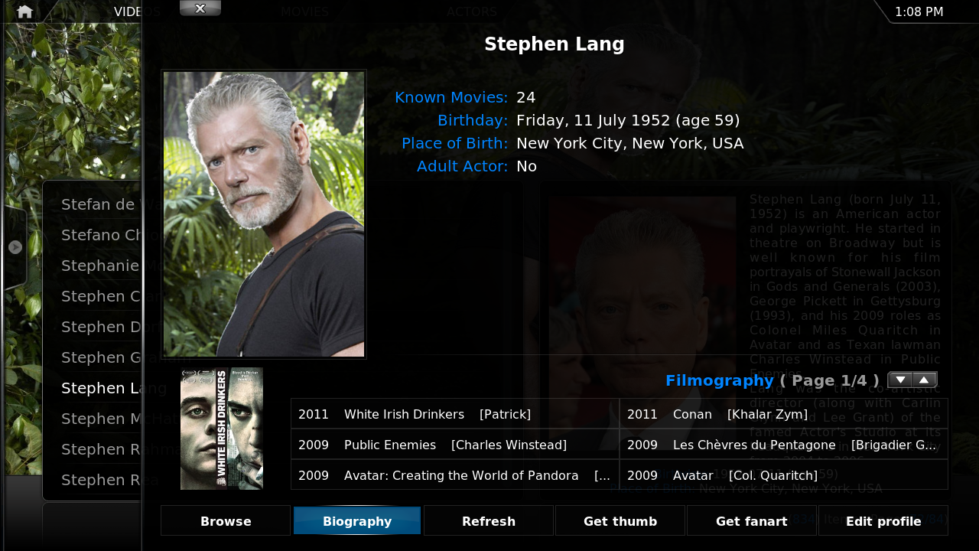Viewport: 979px width, 551px height.
Task: Select Public Enemies filmography entry
Action: [455, 445]
